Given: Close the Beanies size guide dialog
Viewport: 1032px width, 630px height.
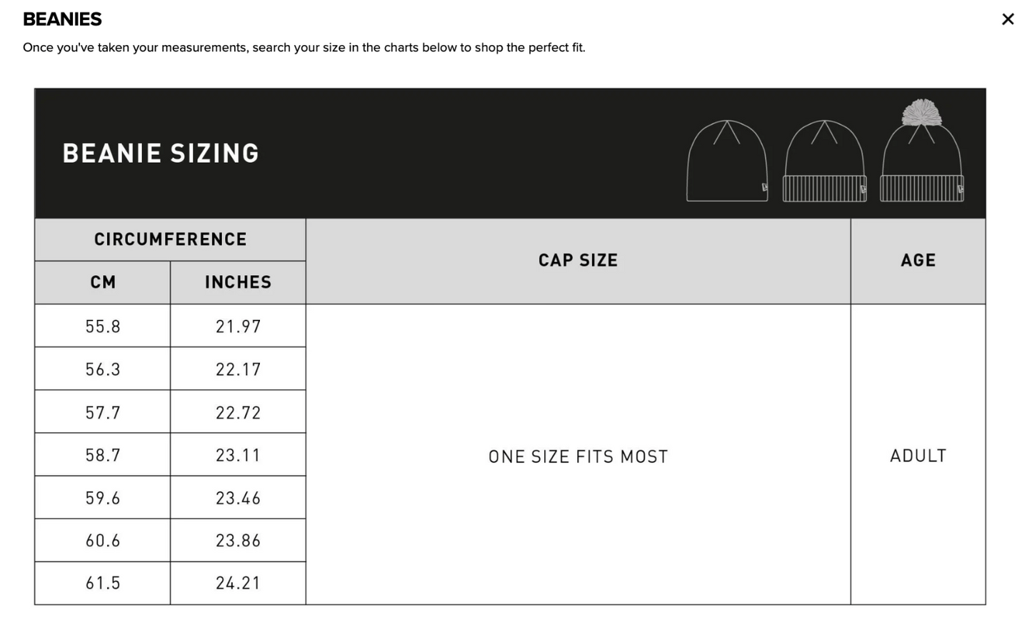Looking at the screenshot, I should point(1008,19).
